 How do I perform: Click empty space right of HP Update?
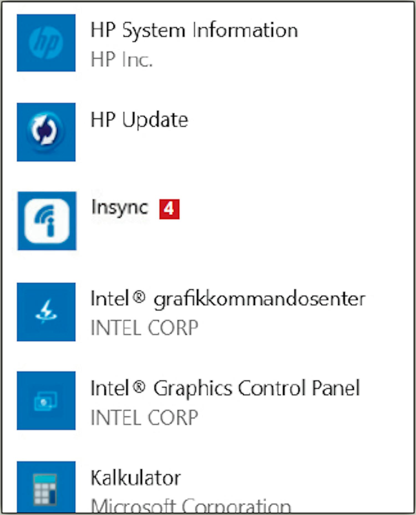point(300,132)
